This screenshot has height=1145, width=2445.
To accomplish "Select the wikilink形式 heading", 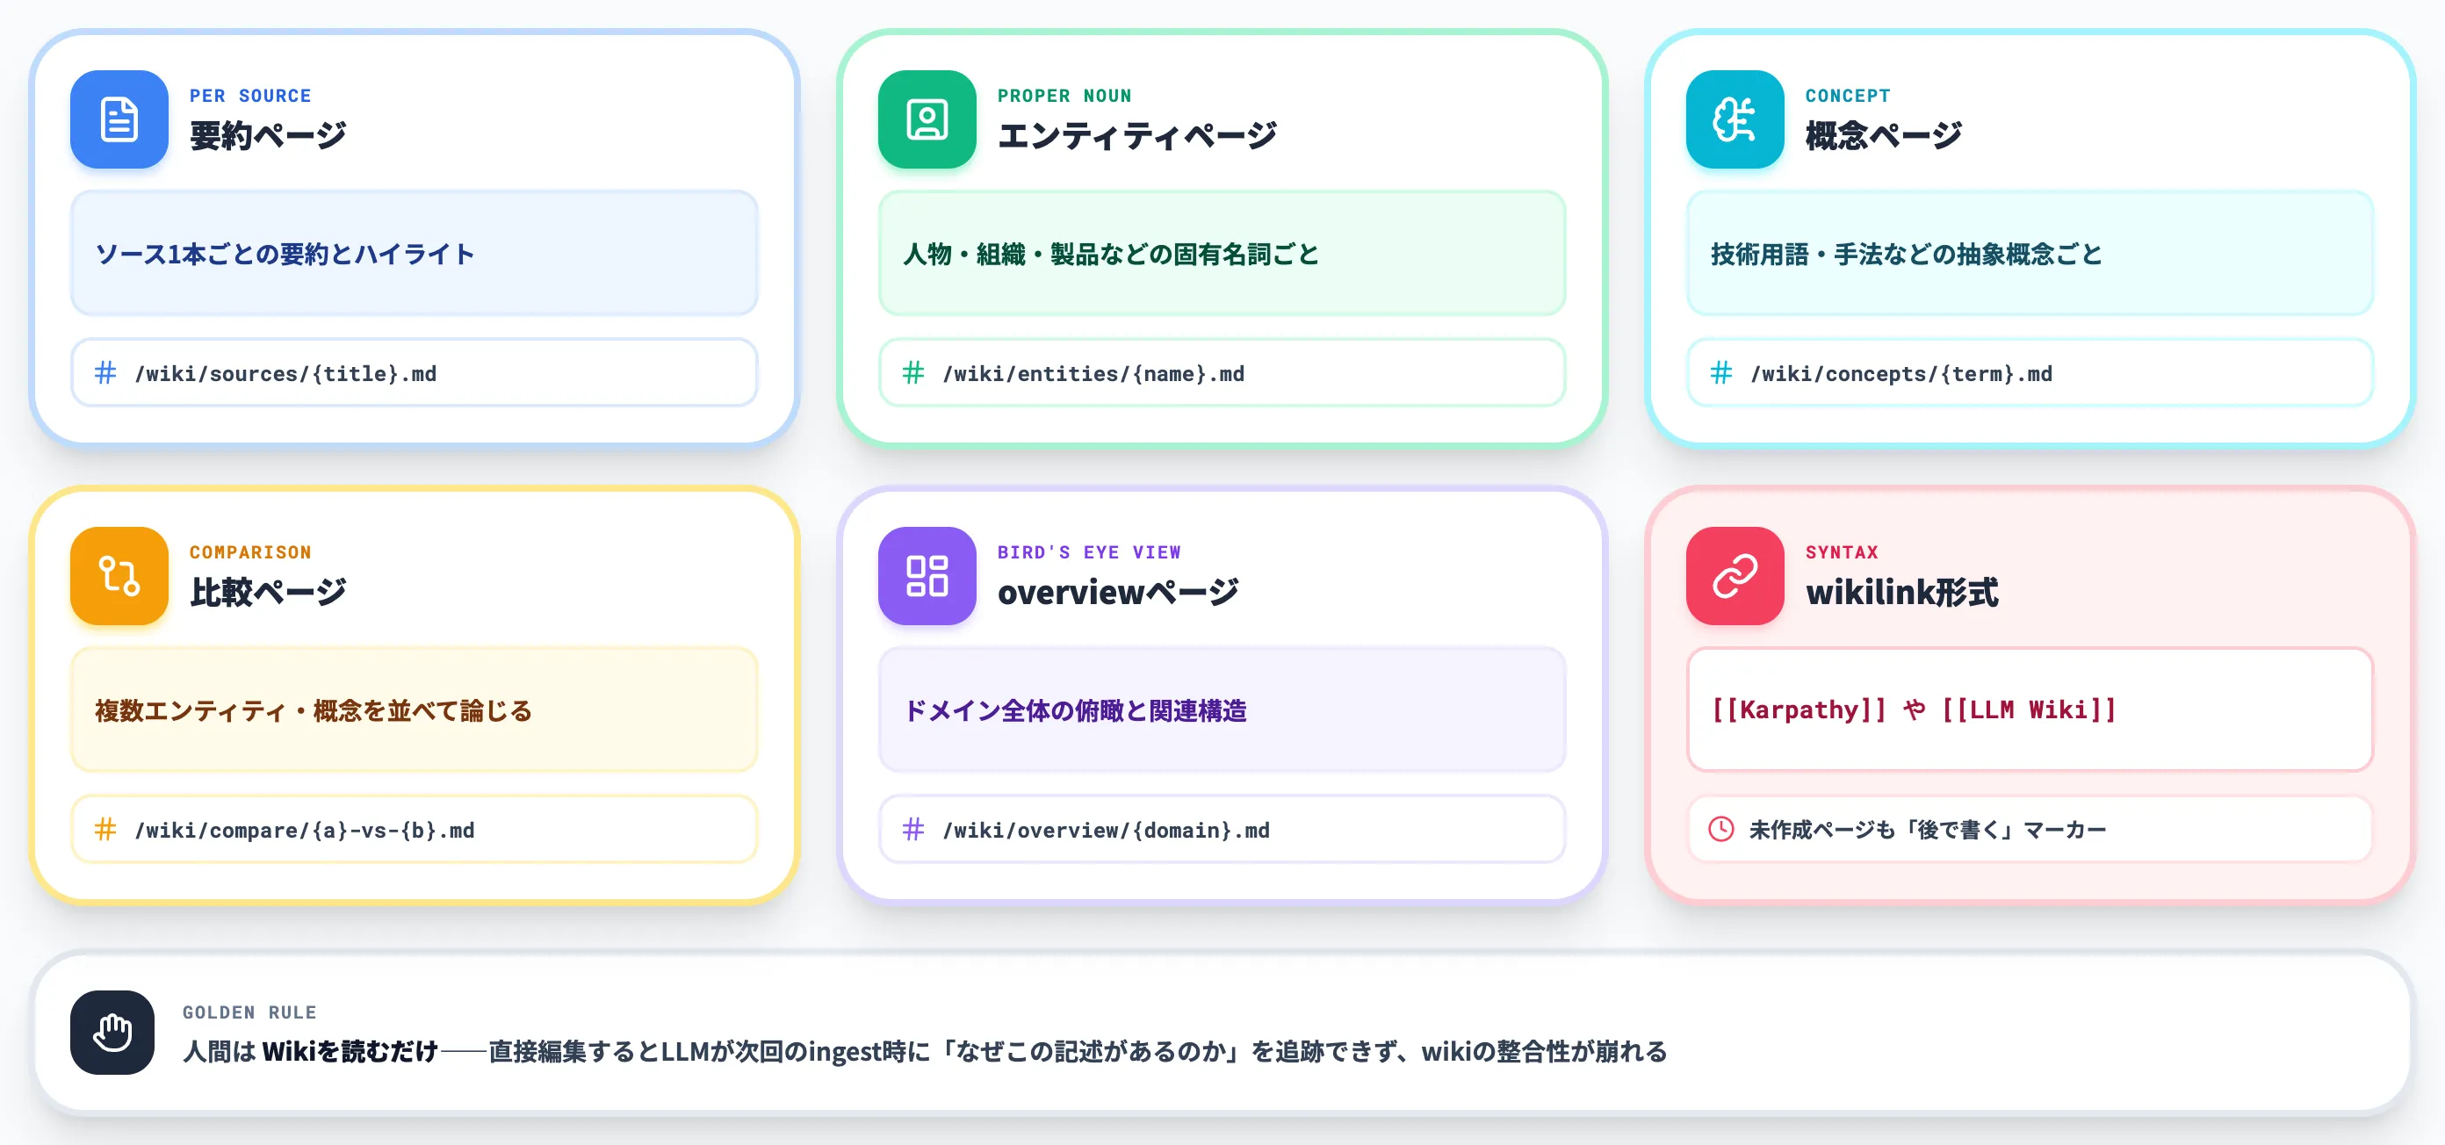I will click(1902, 592).
